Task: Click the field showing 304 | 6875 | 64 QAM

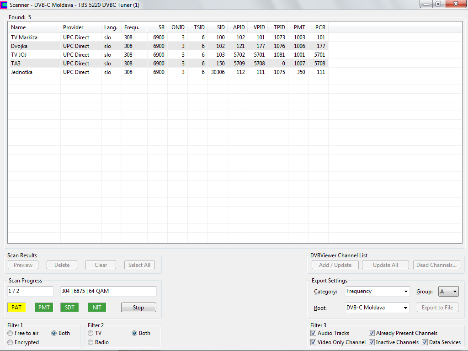Action: click(108, 291)
